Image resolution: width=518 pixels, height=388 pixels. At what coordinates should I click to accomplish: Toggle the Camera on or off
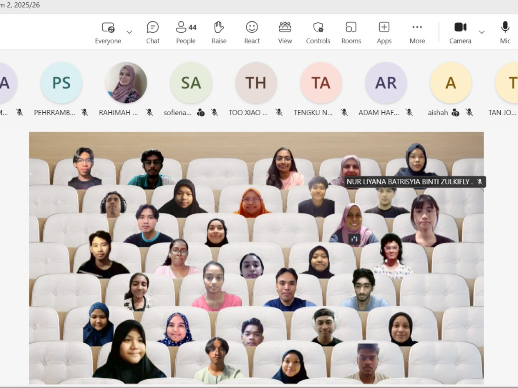(460, 33)
